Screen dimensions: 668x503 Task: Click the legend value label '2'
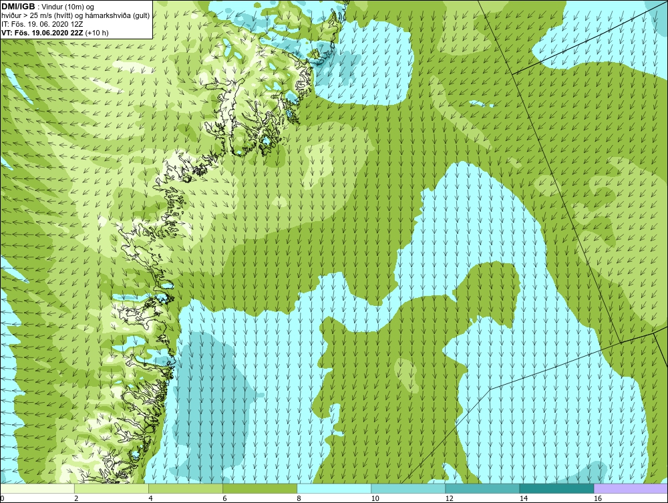(x=76, y=498)
